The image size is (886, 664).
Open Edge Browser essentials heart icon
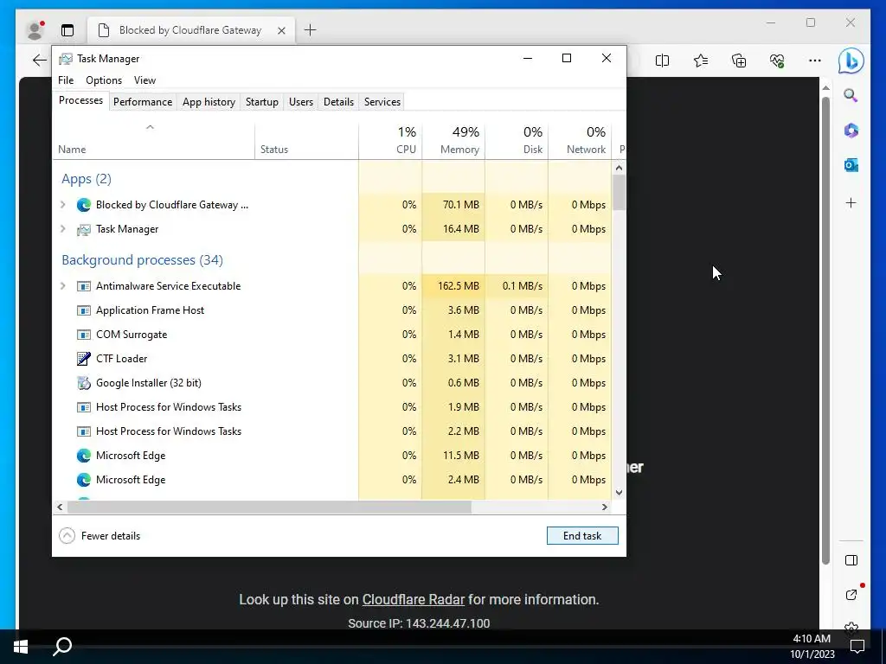(777, 61)
